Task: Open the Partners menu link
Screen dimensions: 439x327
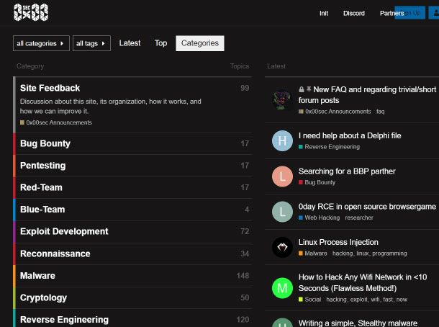Action: (392, 13)
